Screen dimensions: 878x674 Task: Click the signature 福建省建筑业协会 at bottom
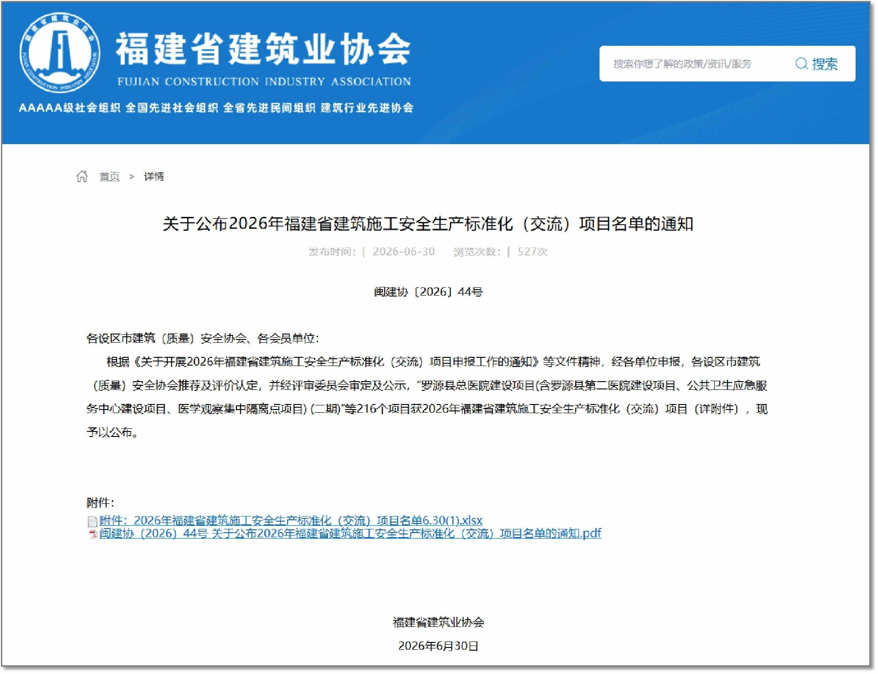click(x=439, y=622)
